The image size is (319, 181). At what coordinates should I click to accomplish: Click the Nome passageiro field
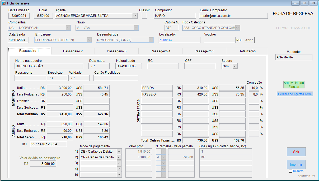point(49,66)
